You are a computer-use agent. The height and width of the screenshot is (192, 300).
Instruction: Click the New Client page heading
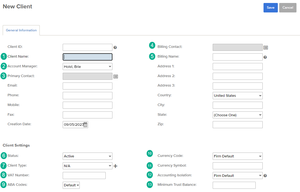point(17,6)
